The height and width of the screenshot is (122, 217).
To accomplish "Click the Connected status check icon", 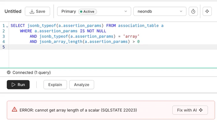I will click(9, 72).
